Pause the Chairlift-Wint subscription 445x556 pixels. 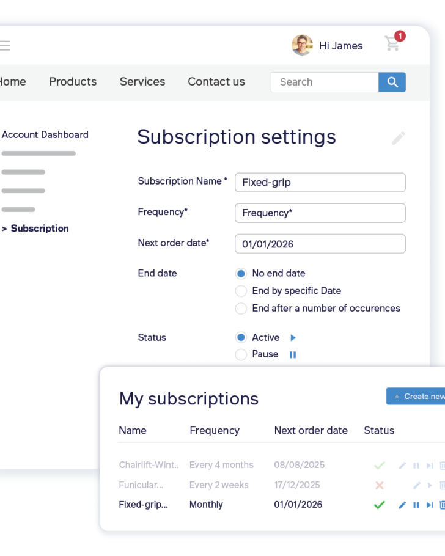coord(416,466)
